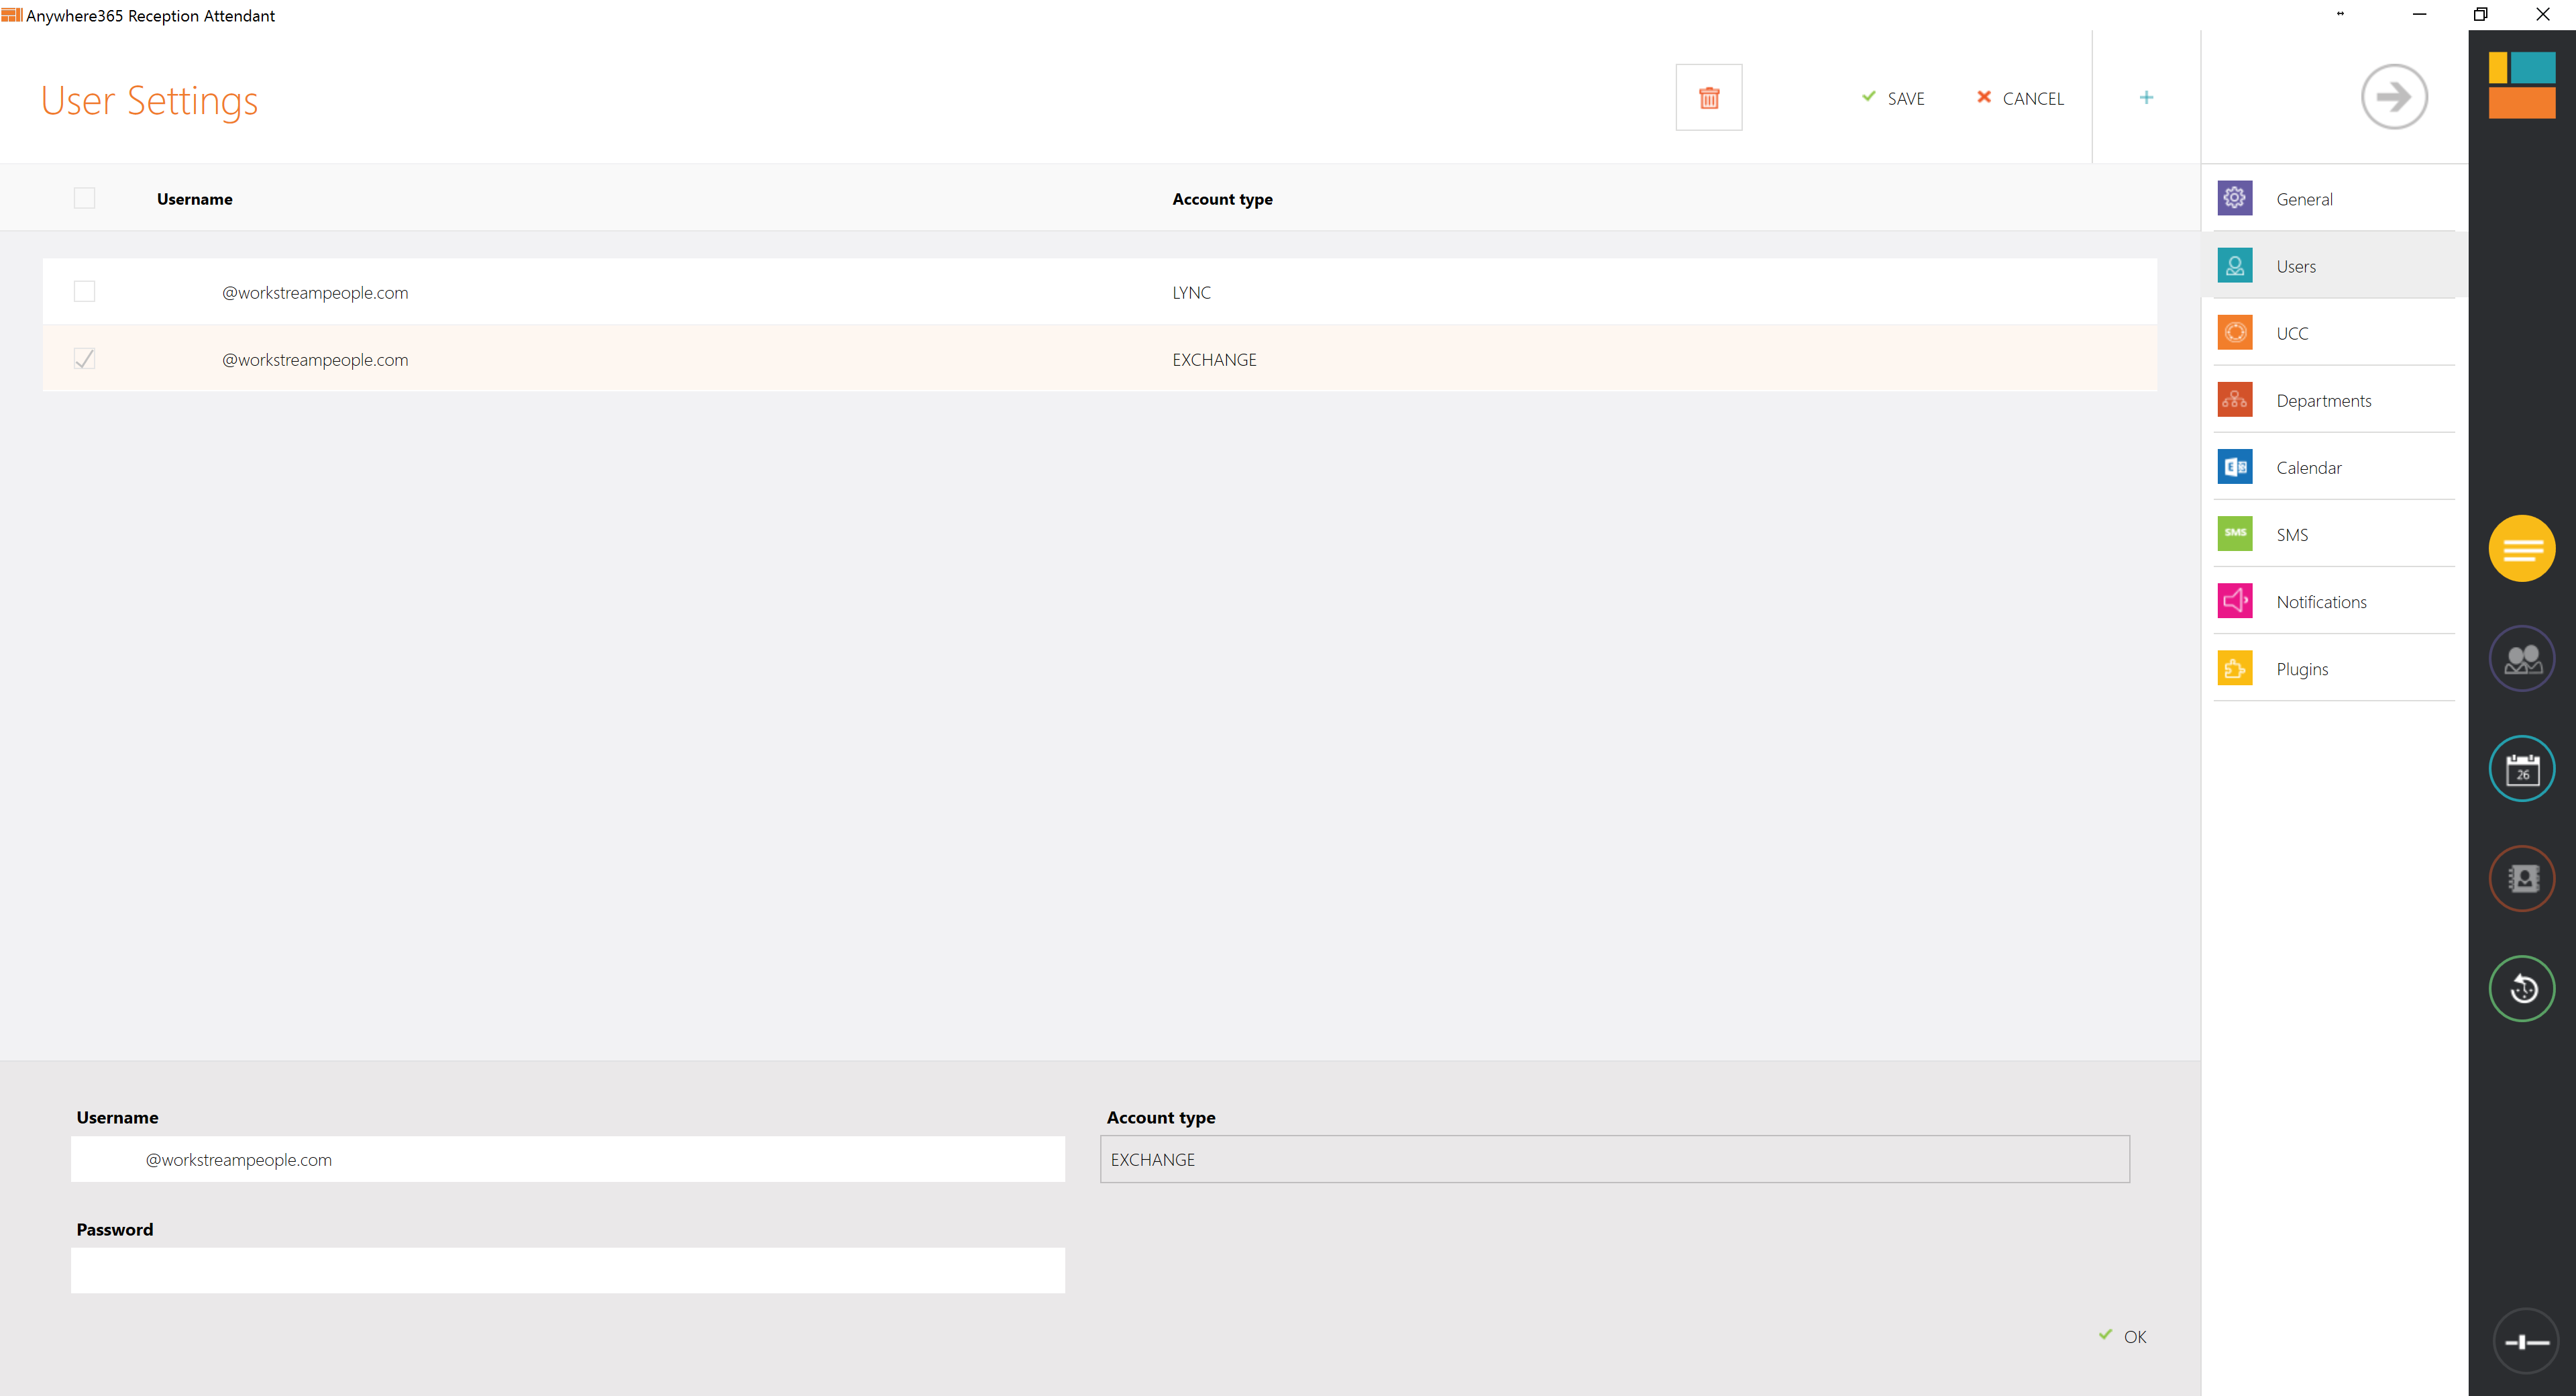Click the settings slider icon at bottom
The image size is (2576, 1396).
[x=2525, y=1341]
